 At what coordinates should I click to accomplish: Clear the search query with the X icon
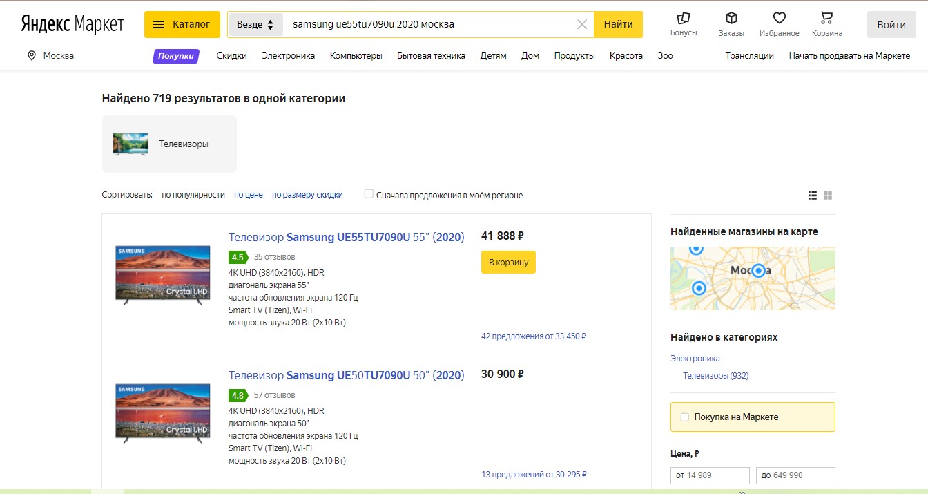coord(582,24)
